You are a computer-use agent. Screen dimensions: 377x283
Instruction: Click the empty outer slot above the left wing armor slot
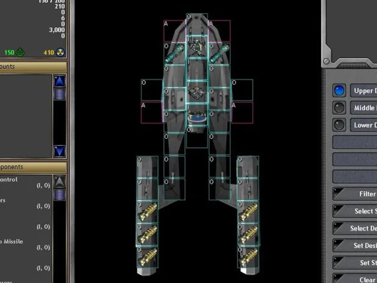[152, 90]
